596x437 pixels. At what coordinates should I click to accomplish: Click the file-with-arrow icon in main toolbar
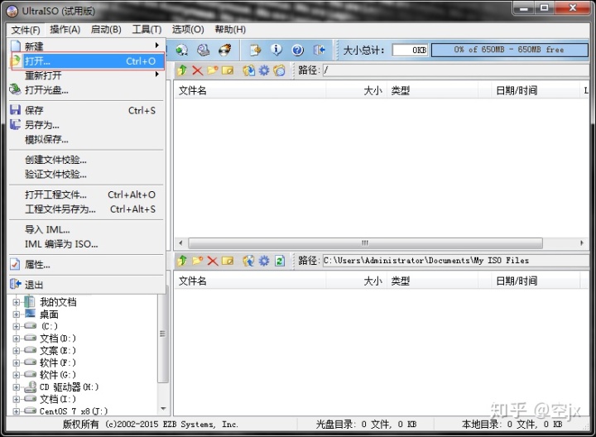point(256,50)
